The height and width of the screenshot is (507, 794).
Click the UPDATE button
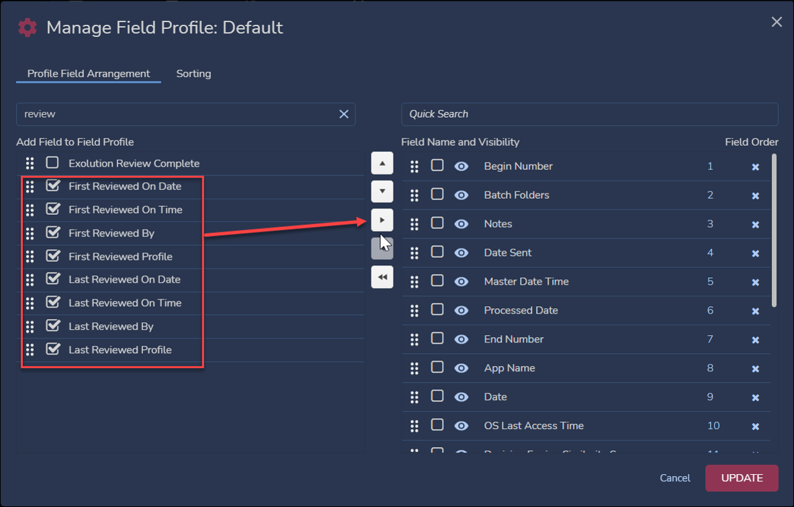[742, 478]
